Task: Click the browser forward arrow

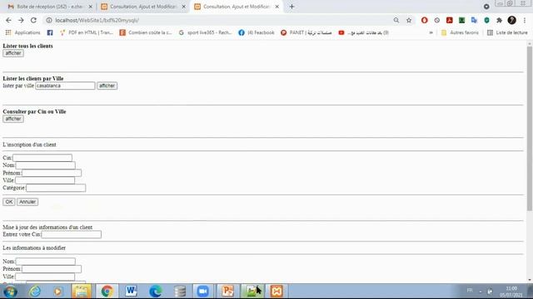Action: 21,20
